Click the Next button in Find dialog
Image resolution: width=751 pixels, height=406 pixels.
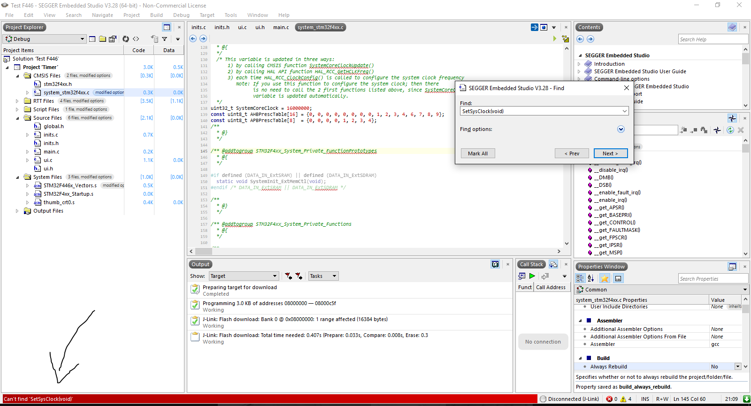point(610,153)
